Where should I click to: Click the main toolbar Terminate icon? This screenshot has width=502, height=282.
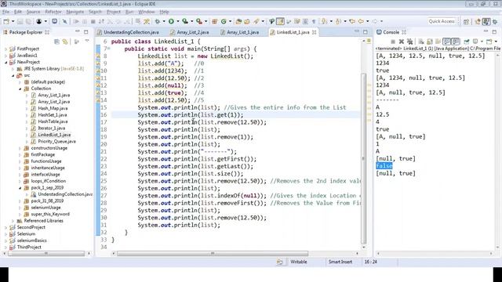click(93, 21)
